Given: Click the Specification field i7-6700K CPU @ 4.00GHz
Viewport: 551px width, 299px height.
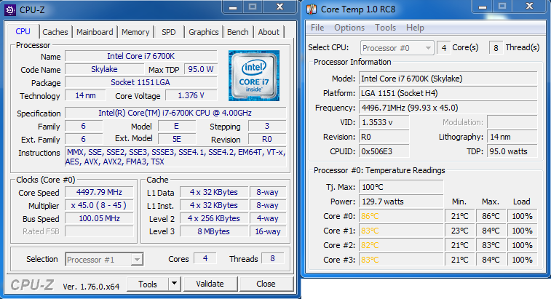Looking at the screenshot, I should tap(175, 113).
